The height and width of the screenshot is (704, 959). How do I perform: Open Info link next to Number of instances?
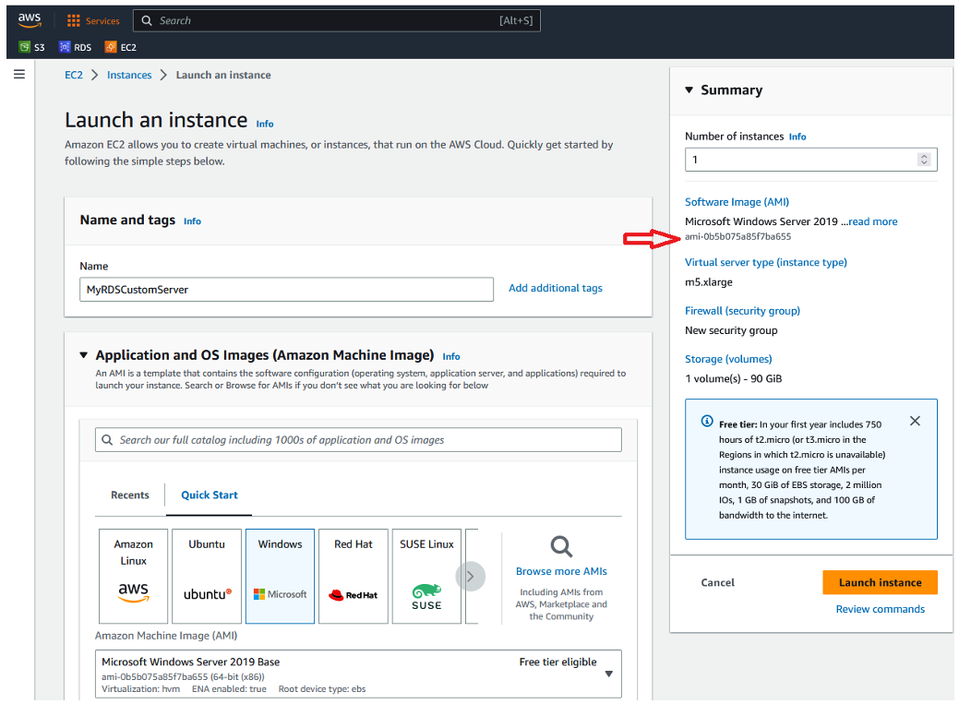click(797, 137)
